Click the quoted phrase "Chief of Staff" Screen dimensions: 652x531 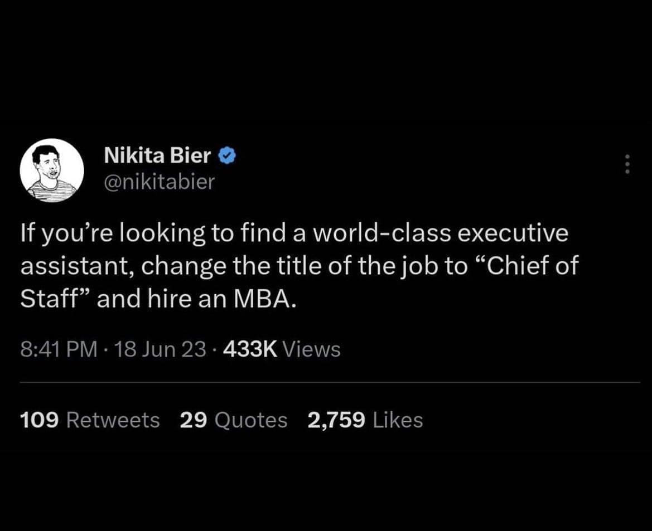[x=524, y=266]
